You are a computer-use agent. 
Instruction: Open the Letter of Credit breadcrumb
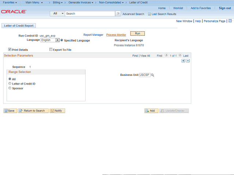pyautogui.click(x=138, y=3)
